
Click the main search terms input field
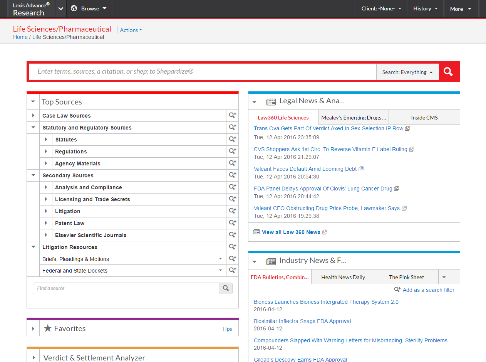tap(203, 72)
